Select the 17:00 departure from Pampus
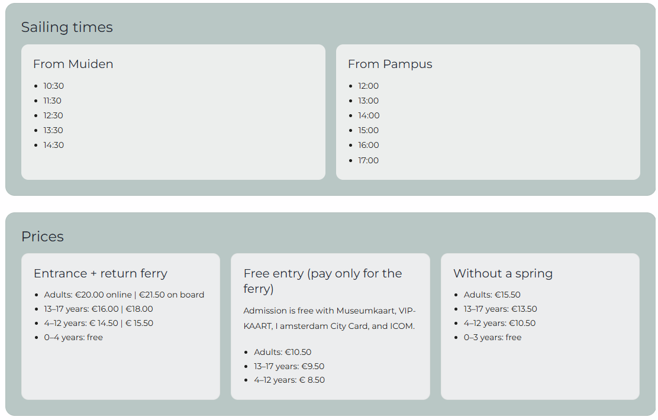The width and height of the screenshot is (658, 420). point(369,160)
